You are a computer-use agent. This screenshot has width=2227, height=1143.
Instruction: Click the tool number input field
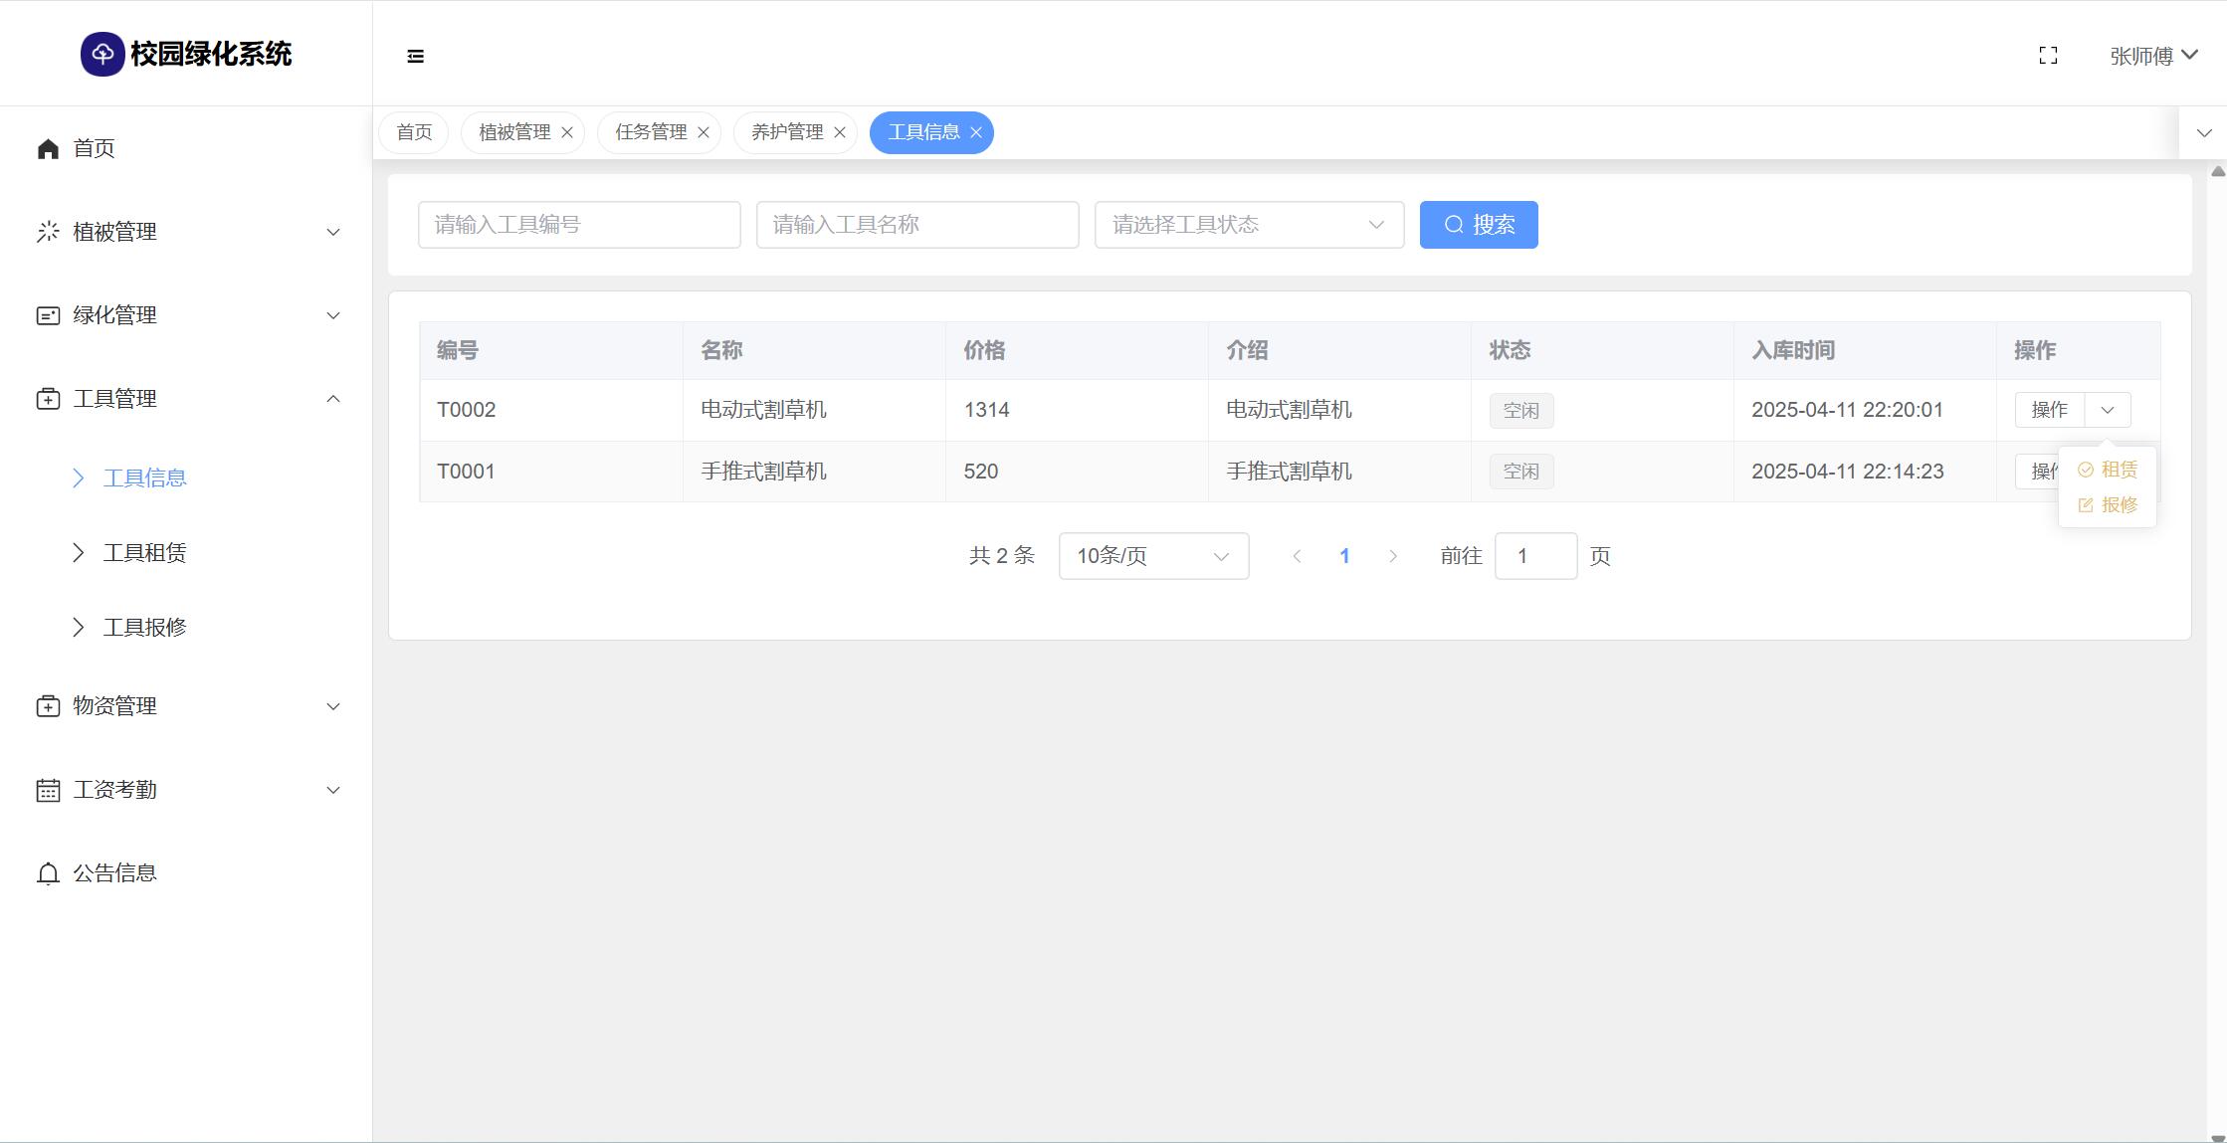pyautogui.click(x=579, y=225)
